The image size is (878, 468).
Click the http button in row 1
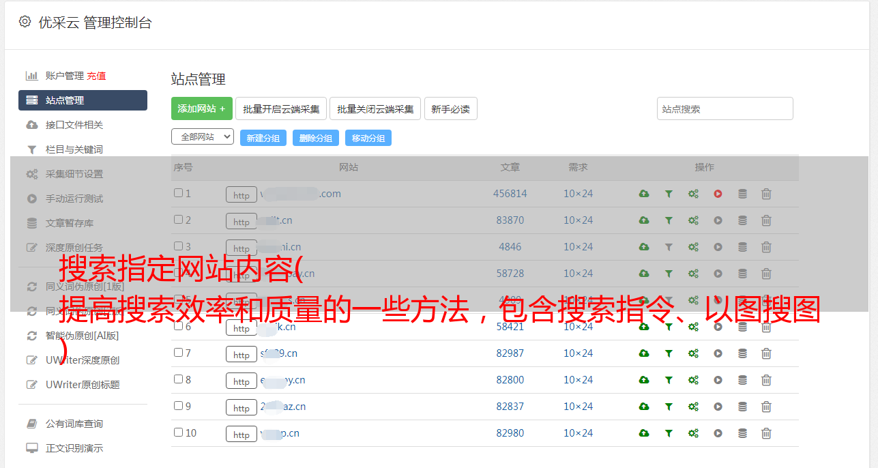coord(242,195)
